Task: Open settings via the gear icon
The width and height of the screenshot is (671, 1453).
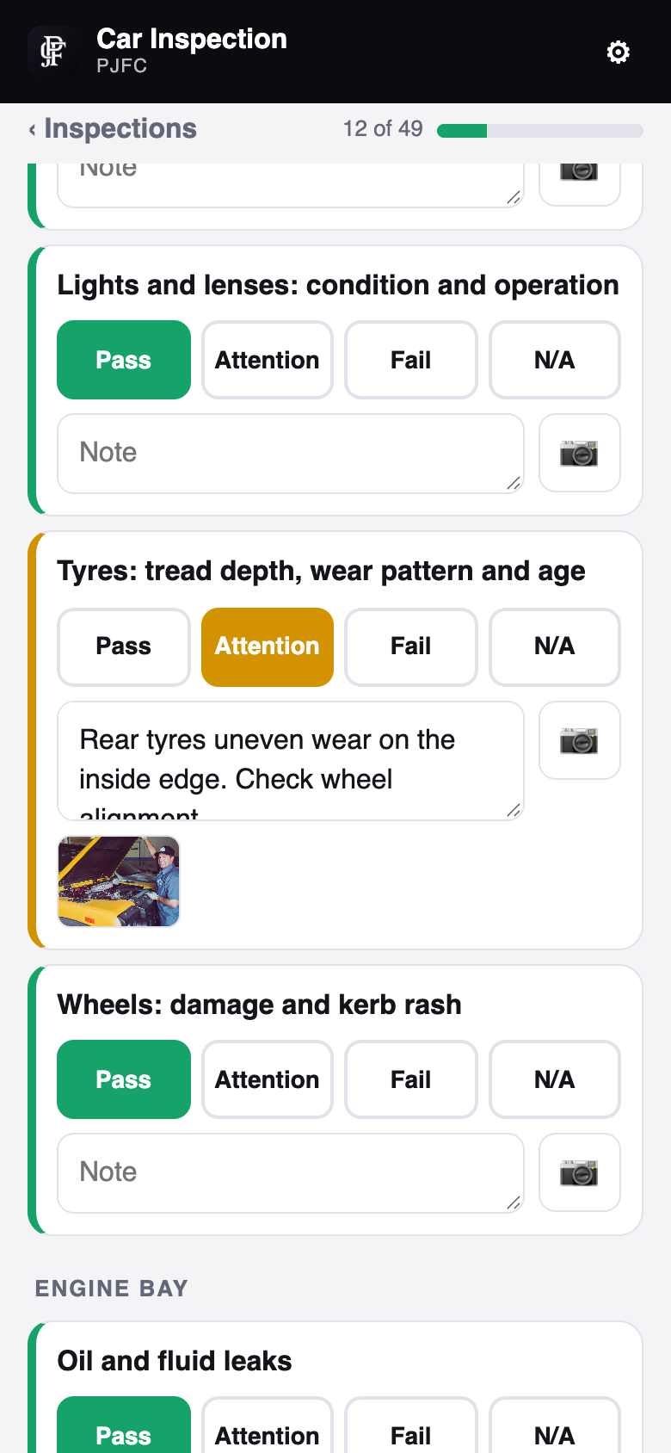Action: 618,53
